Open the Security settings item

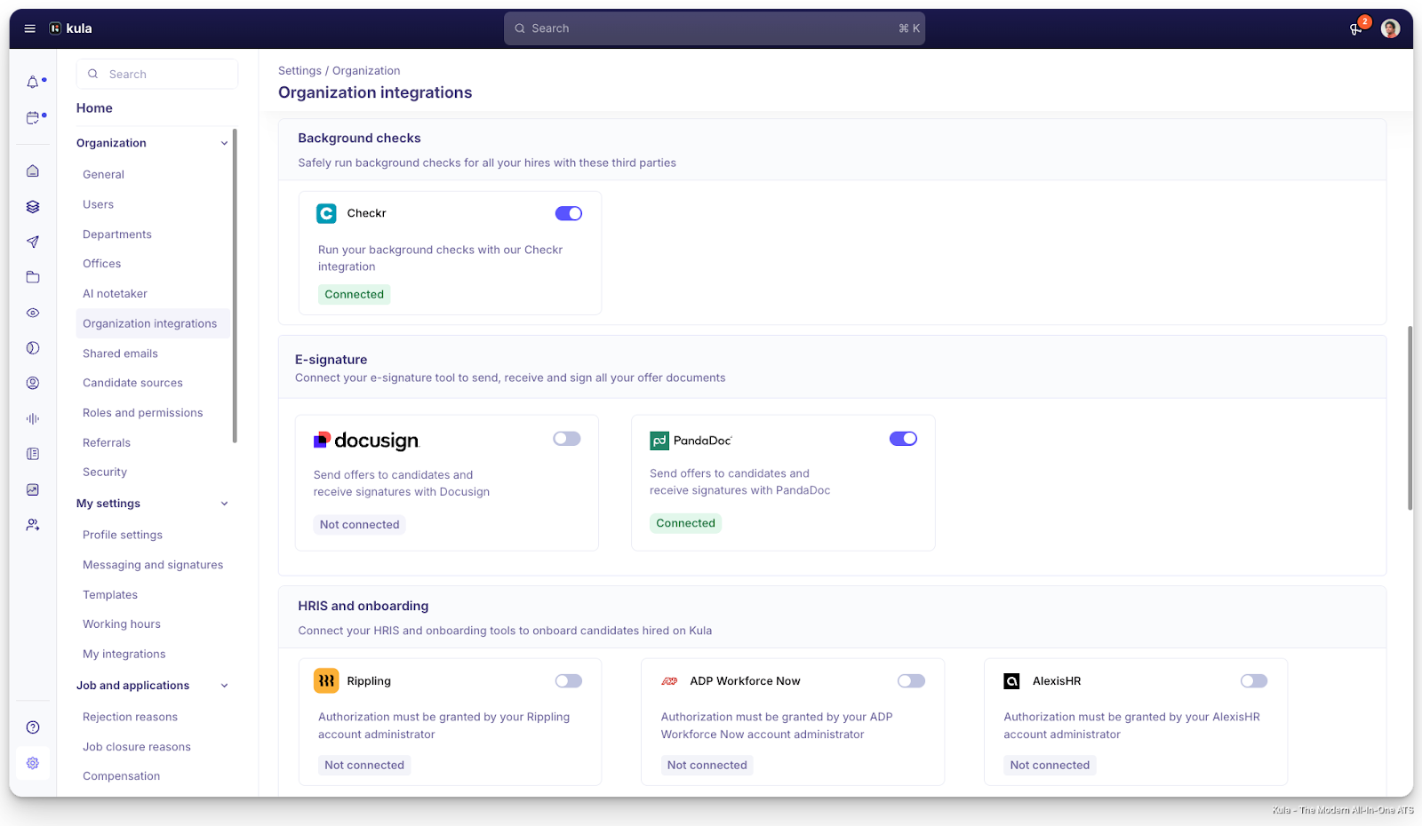click(x=105, y=473)
